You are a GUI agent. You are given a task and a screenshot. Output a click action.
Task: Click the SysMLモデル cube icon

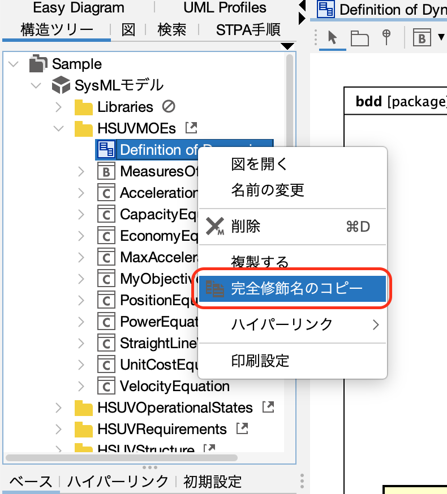point(60,85)
